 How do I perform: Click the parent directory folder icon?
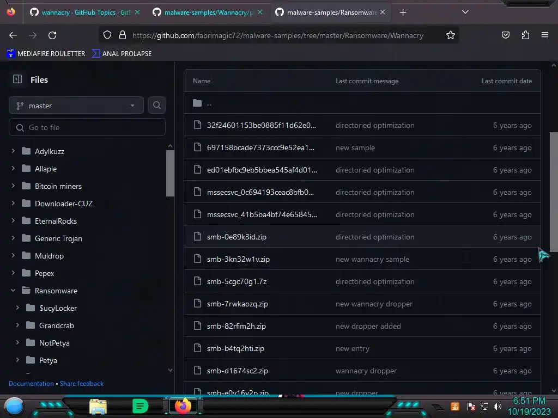(197, 103)
